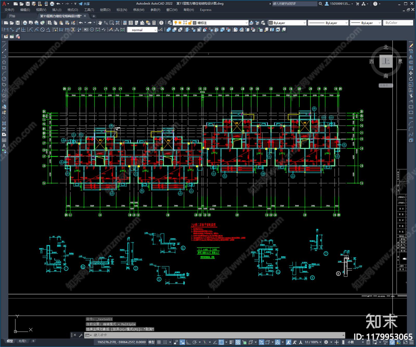This screenshot has height=347, width=416.
Task: Toggle lineweight display in status bar
Action: [x=231, y=342]
